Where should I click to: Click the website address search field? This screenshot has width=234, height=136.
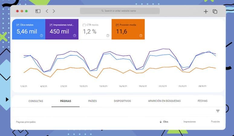click(x=120, y=11)
